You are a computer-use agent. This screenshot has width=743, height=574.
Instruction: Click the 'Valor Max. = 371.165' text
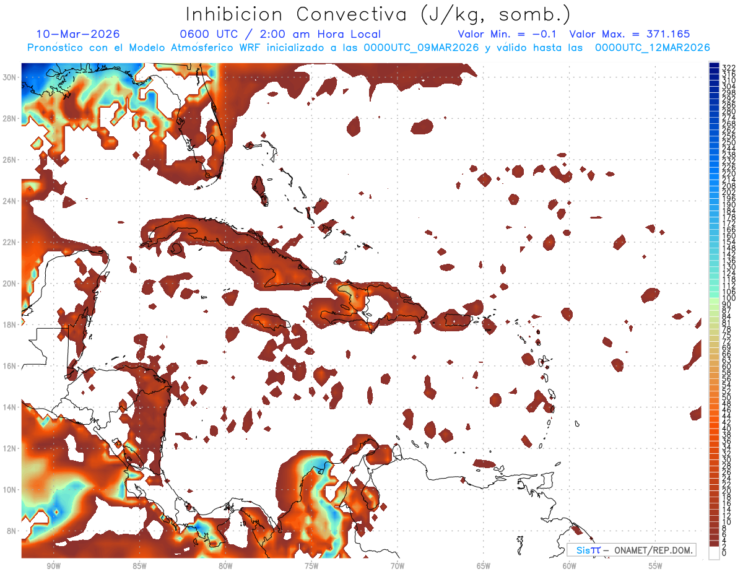(x=629, y=34)
